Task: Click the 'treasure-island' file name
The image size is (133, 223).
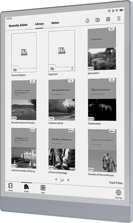Action: 56,123
